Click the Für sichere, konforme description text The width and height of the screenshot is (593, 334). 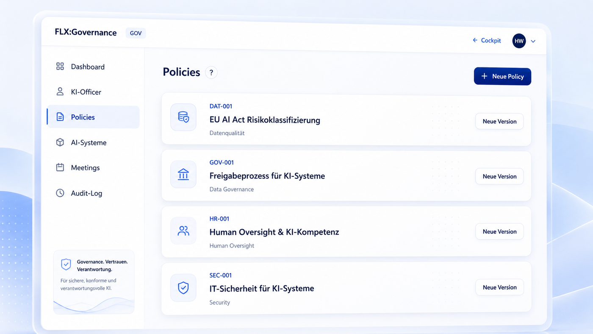(89, 284)
